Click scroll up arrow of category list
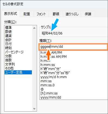108x114 pixels. click(34, 28)
